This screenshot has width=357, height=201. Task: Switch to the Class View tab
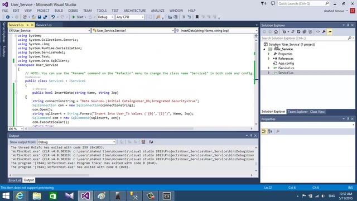click(317, 112)
